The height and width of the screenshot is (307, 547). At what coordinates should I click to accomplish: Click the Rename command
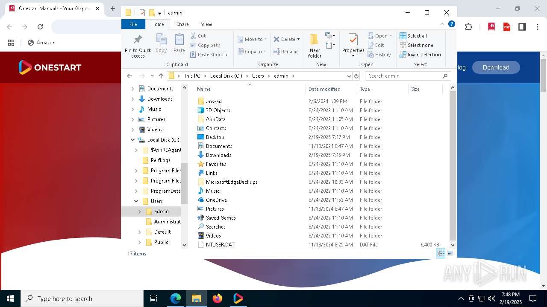[x=286, y=52]
